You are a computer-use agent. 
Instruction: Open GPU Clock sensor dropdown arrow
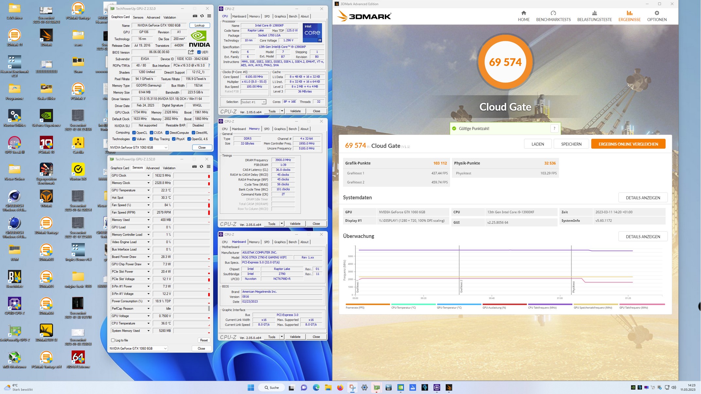tap(148, 175)
